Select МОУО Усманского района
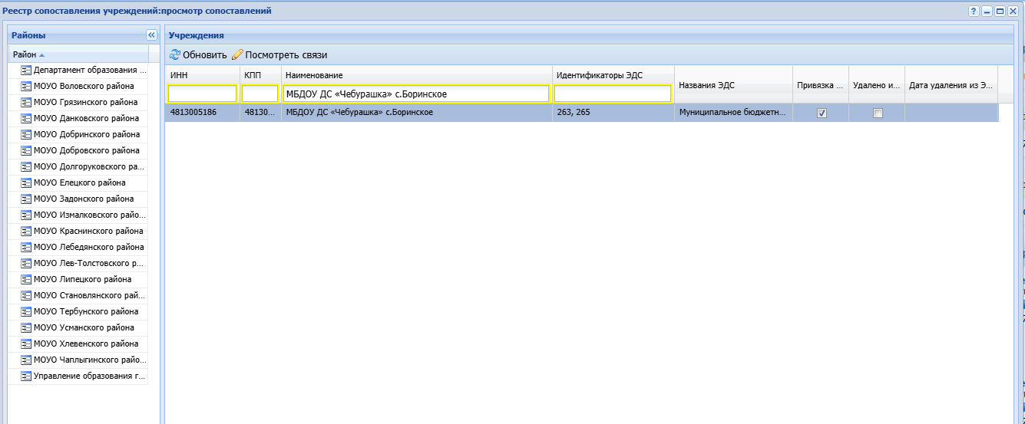 point(77,327)
